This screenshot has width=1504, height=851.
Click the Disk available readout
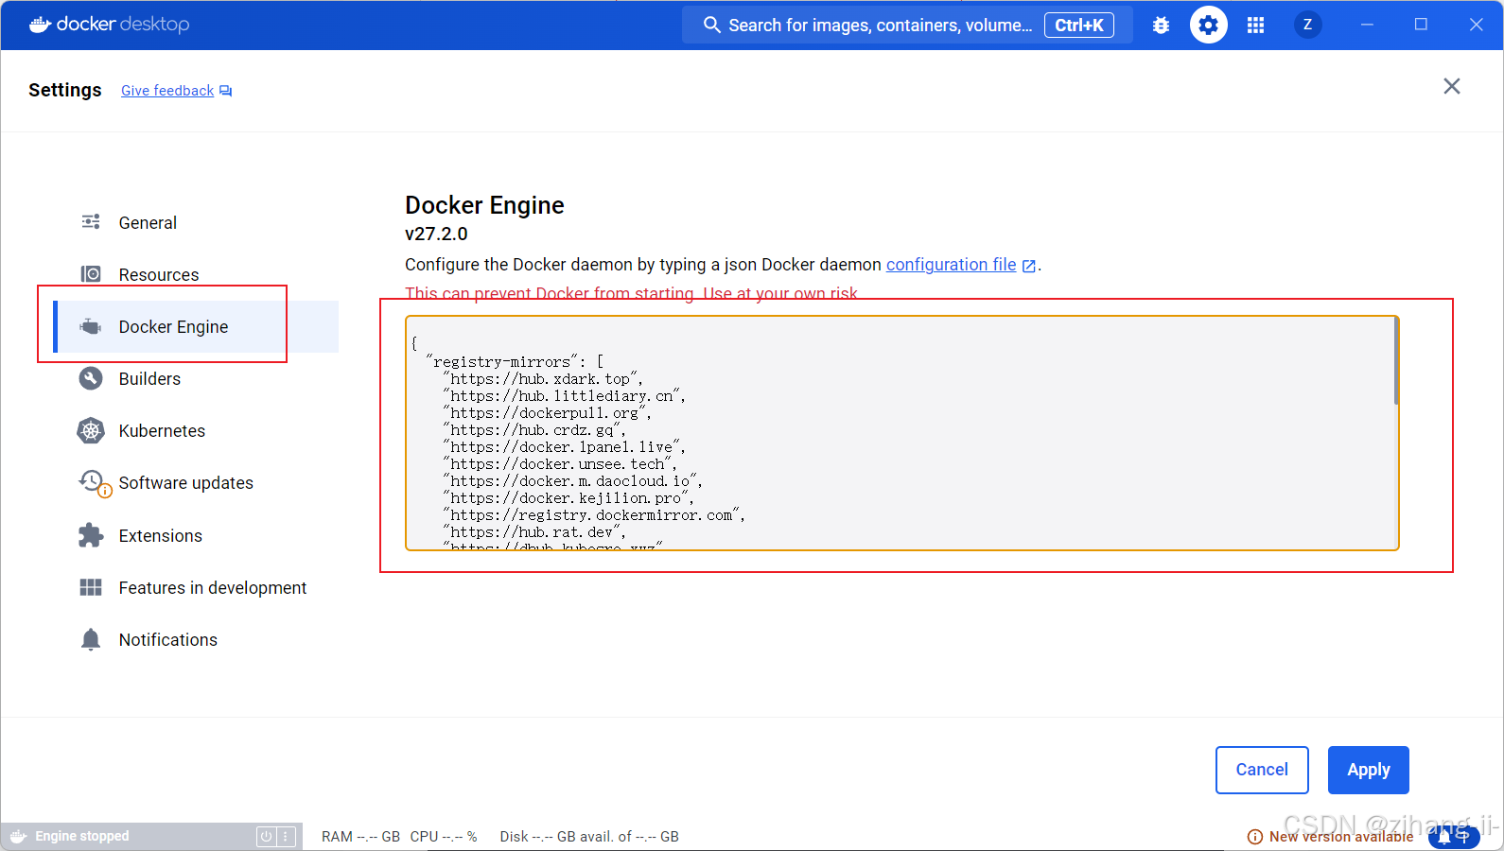point(589,837)
